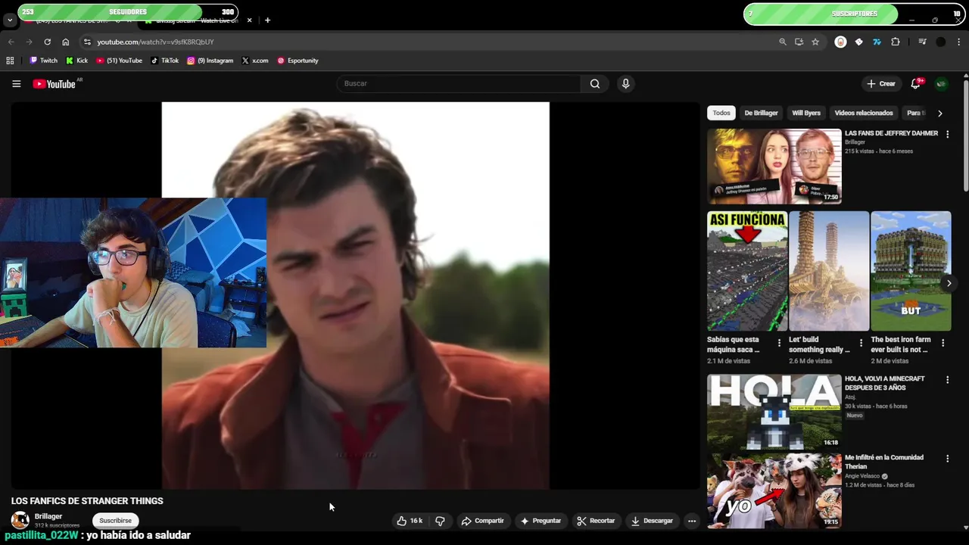Open options for 'The best iron farm' short
The width and height of the screenshot is (969, 545).
coord(943,343)
